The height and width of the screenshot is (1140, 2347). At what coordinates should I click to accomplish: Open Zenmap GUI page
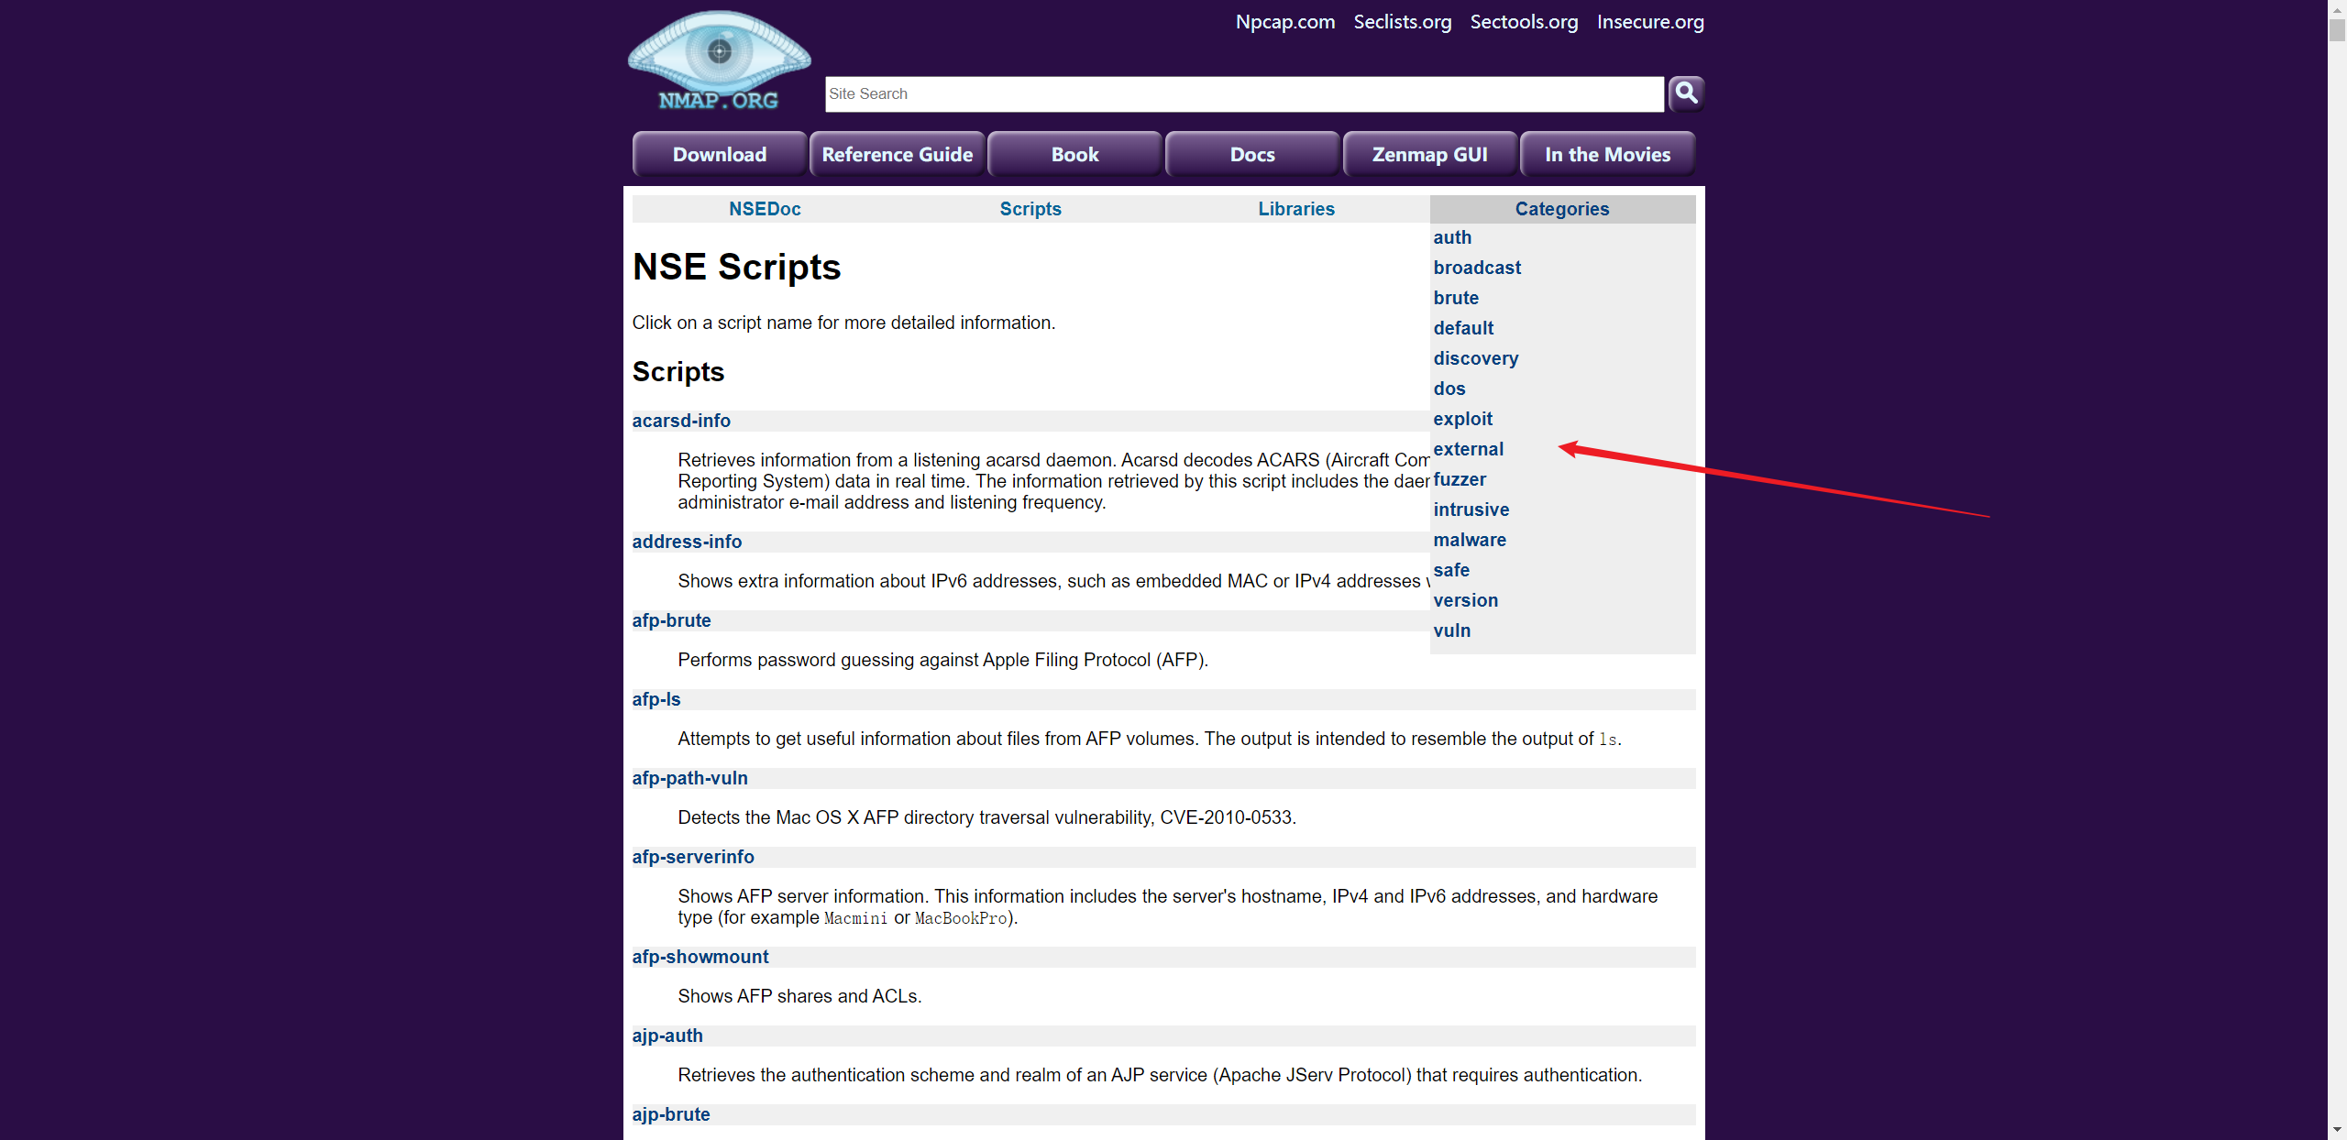[1430, 154]
